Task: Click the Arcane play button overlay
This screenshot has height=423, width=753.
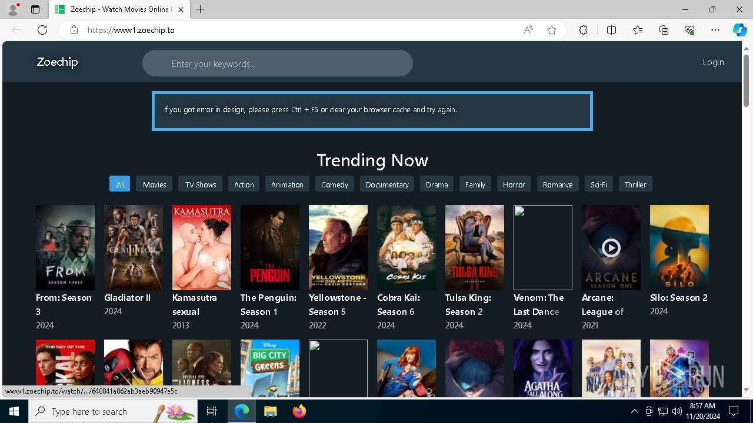Action: [611, 248]
